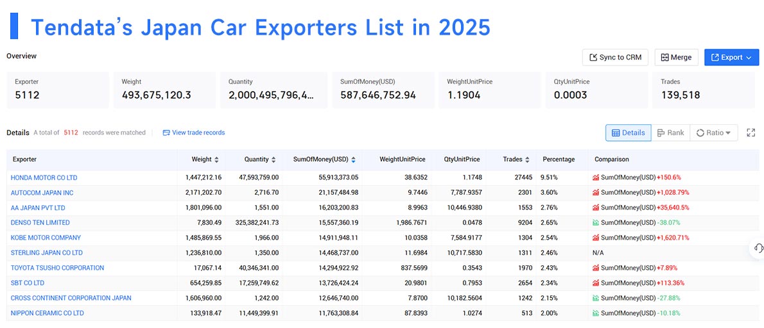The image size is (764, 328).
Task: Click the Kobe Motor comparison chart icon
Action: (595, 238)
